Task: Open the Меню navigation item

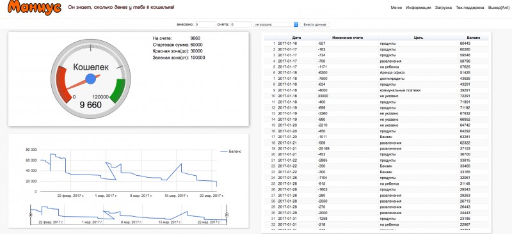Action: pyautogui.click(x=396, y=8)
